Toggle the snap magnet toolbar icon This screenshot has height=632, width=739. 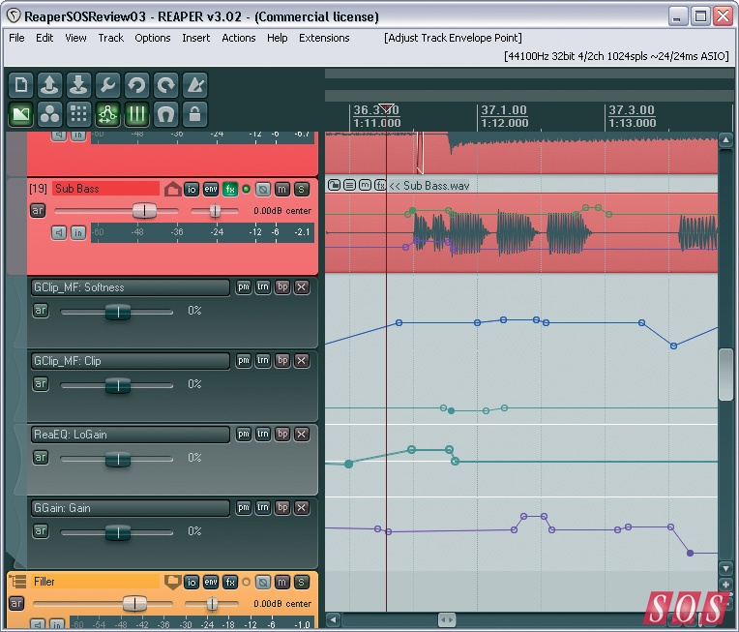tap(166, 114)
